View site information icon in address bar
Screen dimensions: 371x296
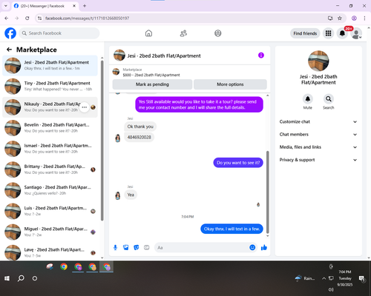[39, 18]
